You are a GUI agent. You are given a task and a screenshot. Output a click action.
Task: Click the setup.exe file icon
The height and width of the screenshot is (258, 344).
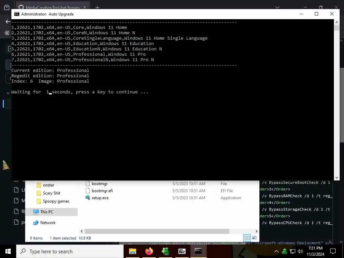click(x=88, y=198)
